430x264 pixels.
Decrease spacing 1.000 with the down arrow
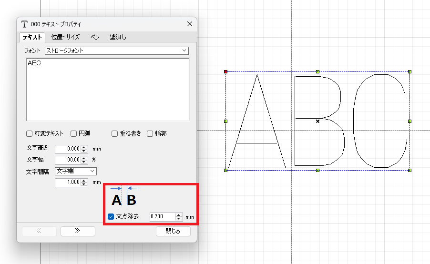[x=84, y=184]
